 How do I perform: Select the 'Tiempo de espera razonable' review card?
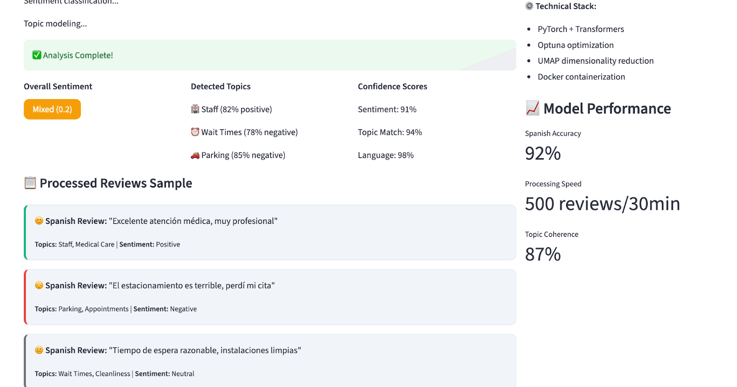269,362
